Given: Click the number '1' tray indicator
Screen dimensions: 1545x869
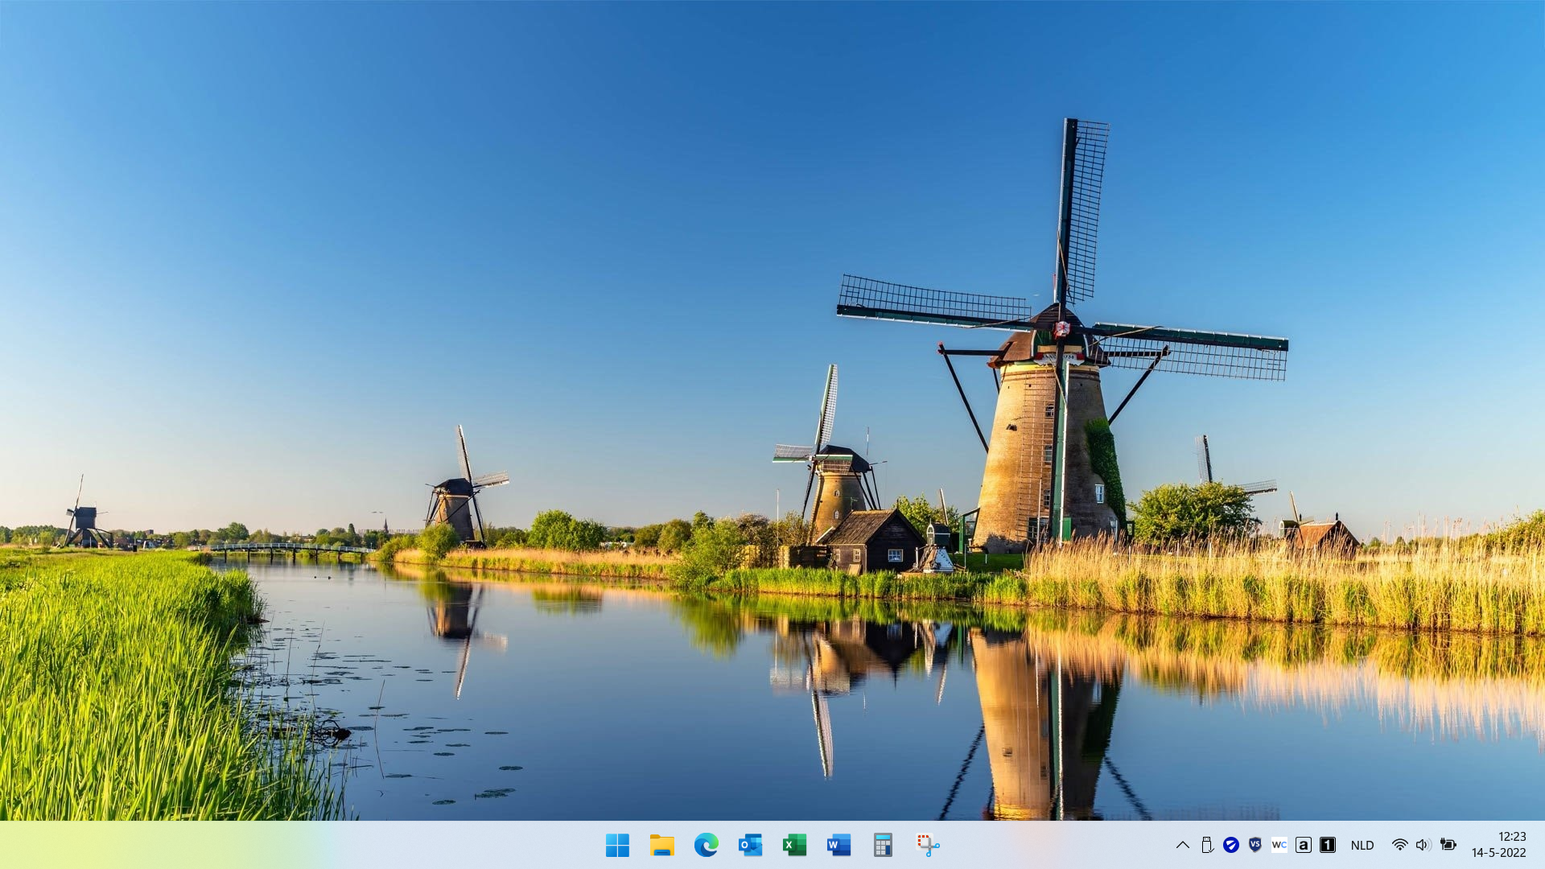Looking at the screenshot, I should (x=1327, y=845).
